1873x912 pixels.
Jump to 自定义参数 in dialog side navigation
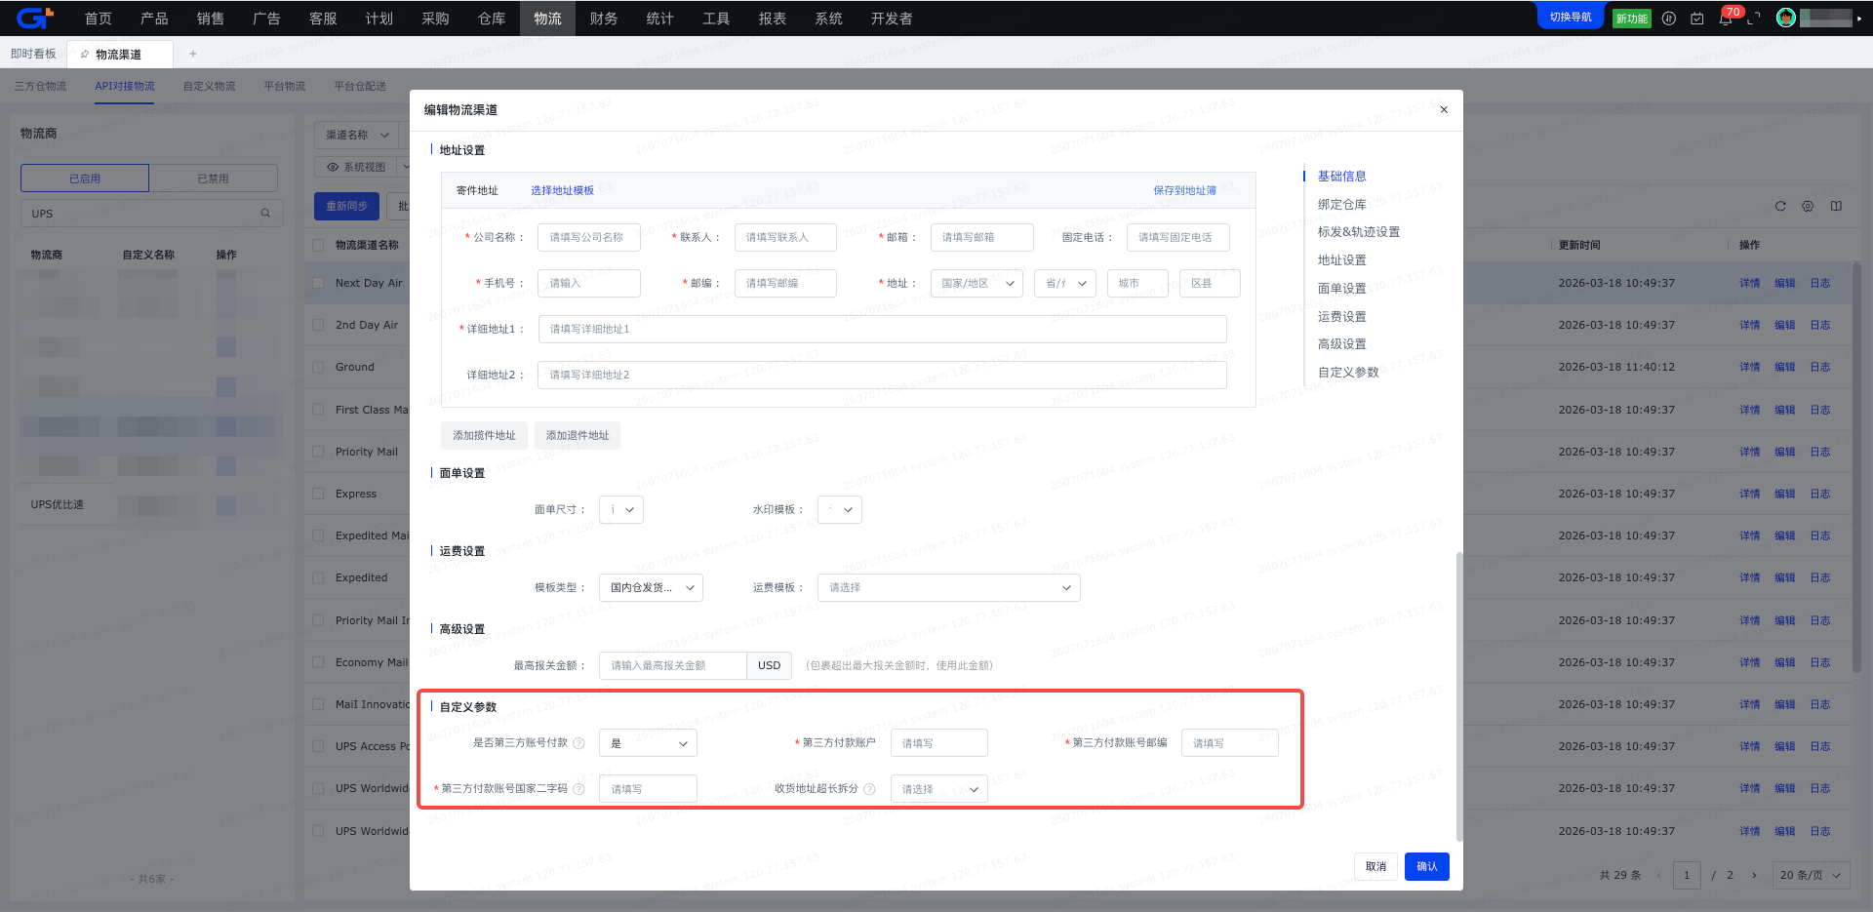point(1348,373)
